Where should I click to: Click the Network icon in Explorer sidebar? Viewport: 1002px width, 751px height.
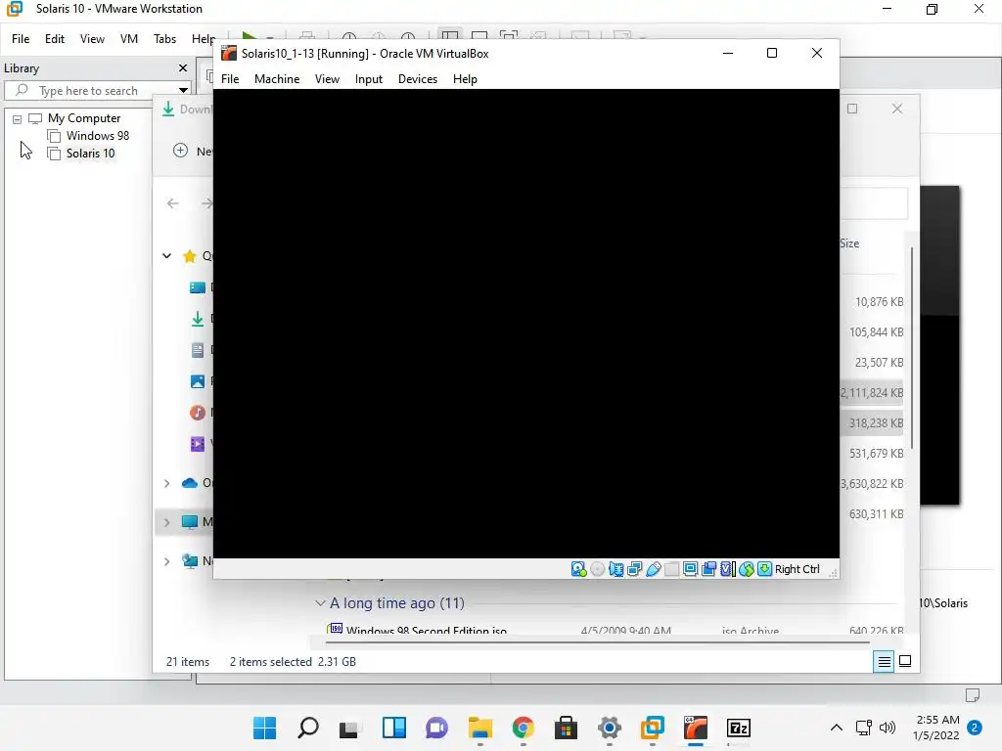190,560
